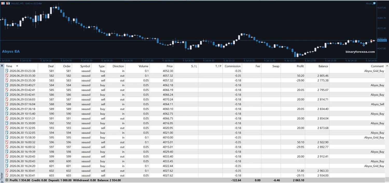
Task: Expand the Profit summary row plus icon
Action: [7, 180]
